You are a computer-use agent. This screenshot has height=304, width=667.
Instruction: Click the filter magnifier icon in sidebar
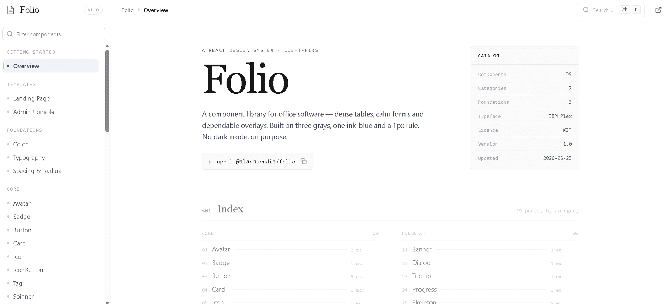(x=10, y=34)
